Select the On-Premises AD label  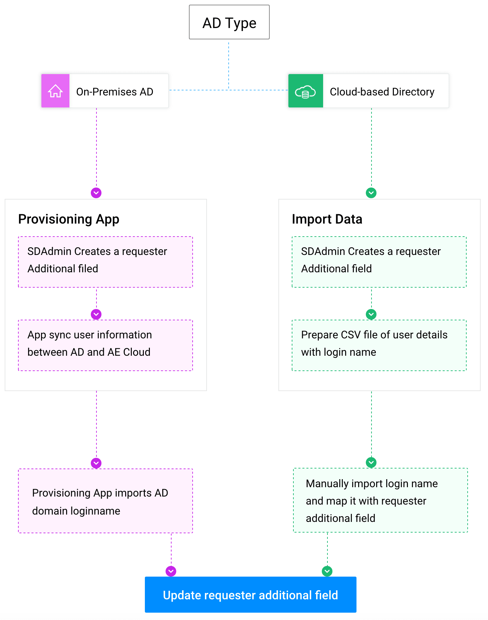click(114, 92)
